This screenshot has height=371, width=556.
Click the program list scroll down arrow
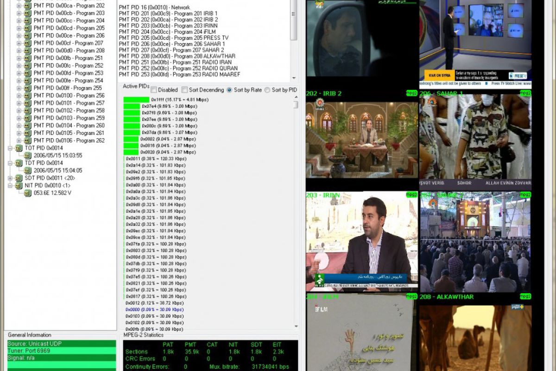point(294,78)
